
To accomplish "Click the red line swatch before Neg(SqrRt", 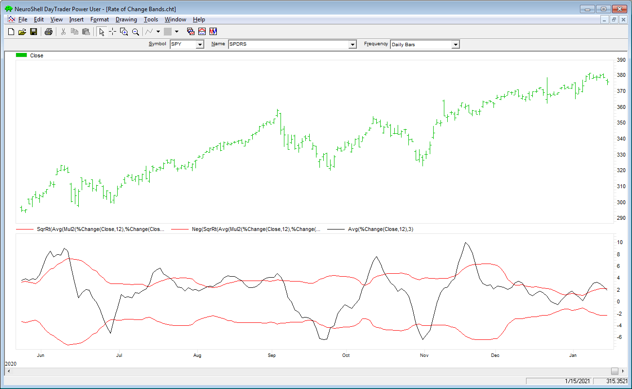I will 180,229.
